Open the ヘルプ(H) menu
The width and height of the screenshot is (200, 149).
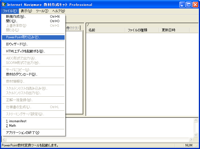tap(59, 11)
